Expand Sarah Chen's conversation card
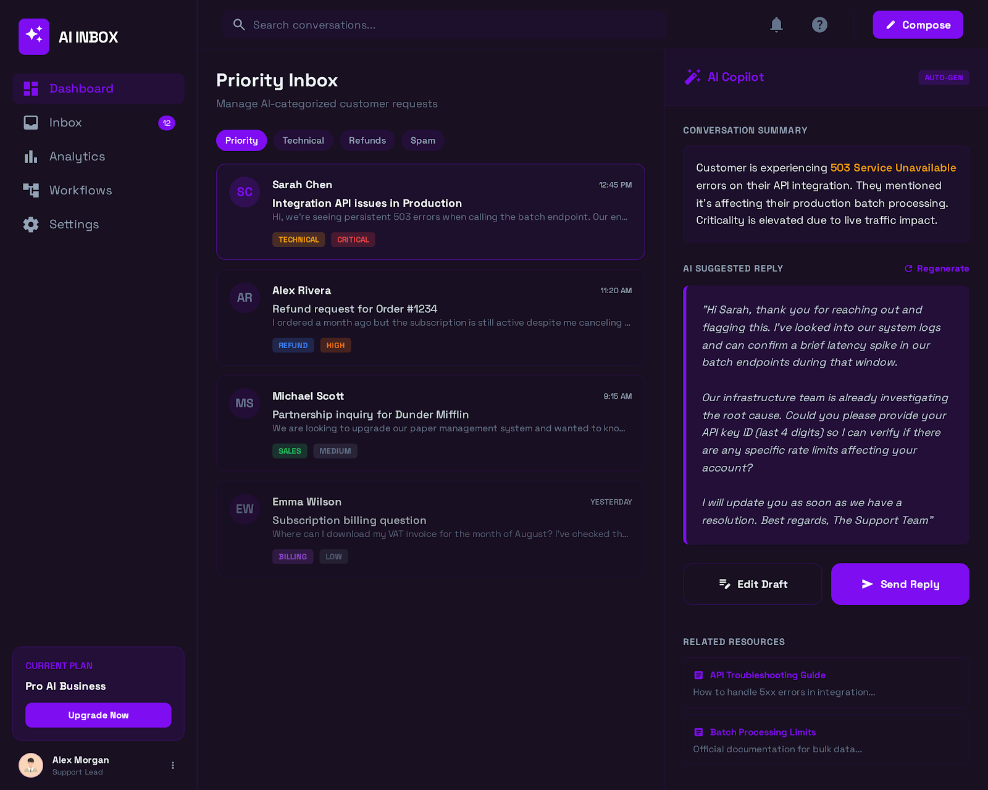 [430, 212]
